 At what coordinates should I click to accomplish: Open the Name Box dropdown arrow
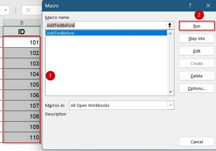click(x=5, y=10)
